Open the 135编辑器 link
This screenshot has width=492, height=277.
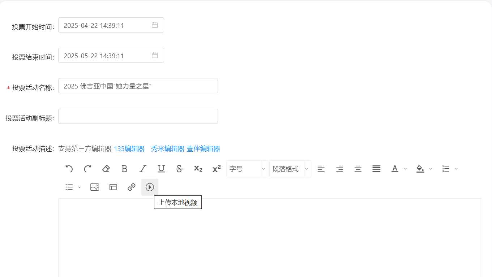pos(129,149)
